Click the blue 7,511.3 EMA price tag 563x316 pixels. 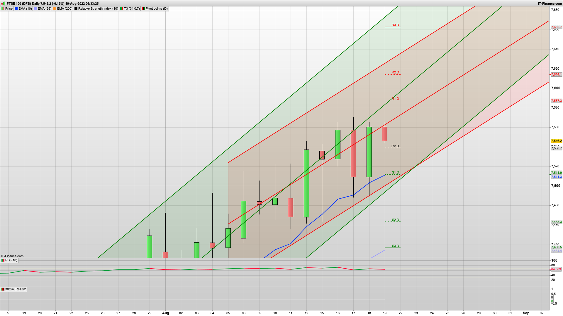(x=556, y=177)
